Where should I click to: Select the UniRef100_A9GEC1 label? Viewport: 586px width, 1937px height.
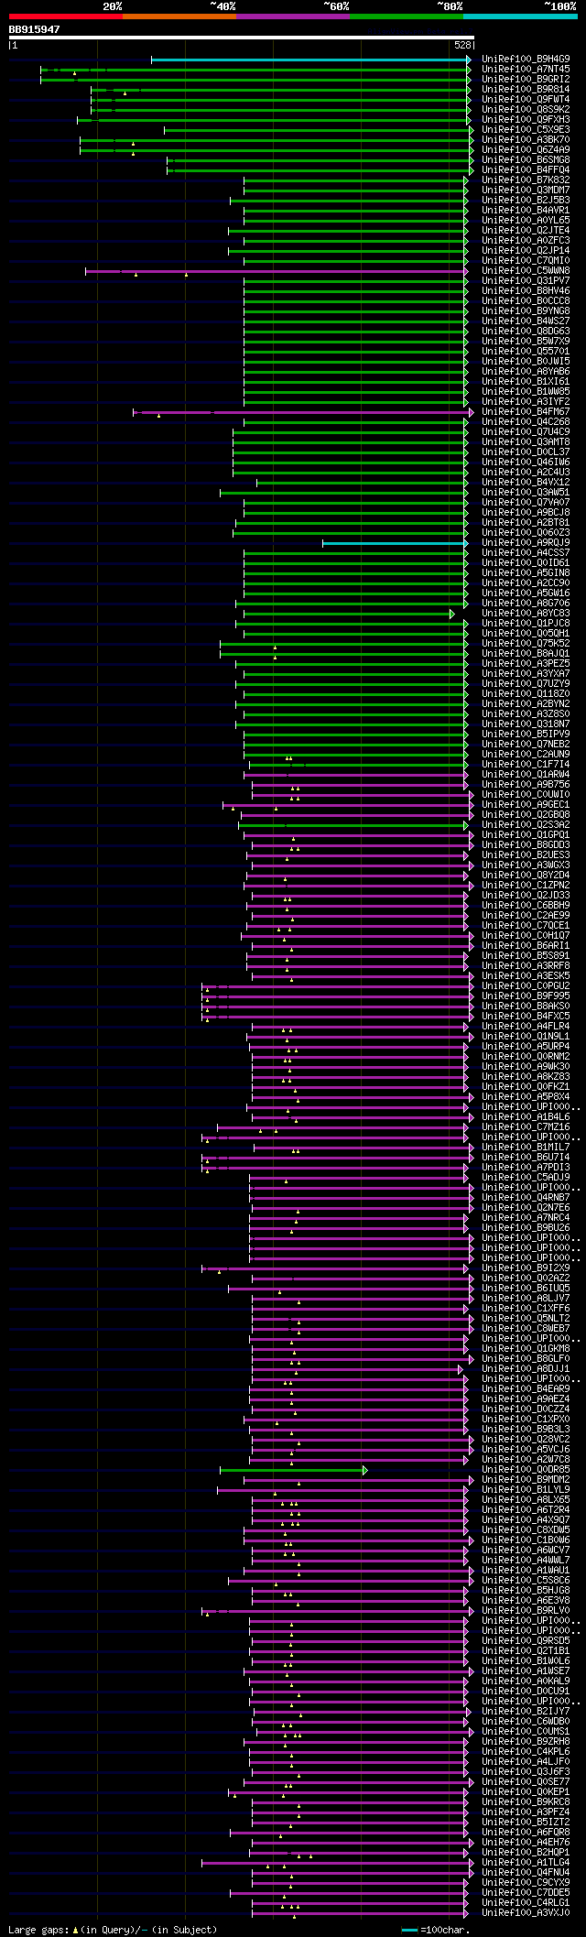tap(526, 805)
